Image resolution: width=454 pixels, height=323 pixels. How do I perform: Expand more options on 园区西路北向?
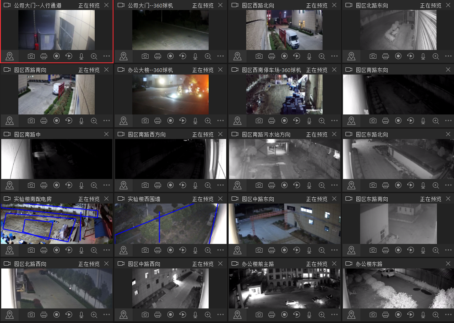(x=334, y=56)
